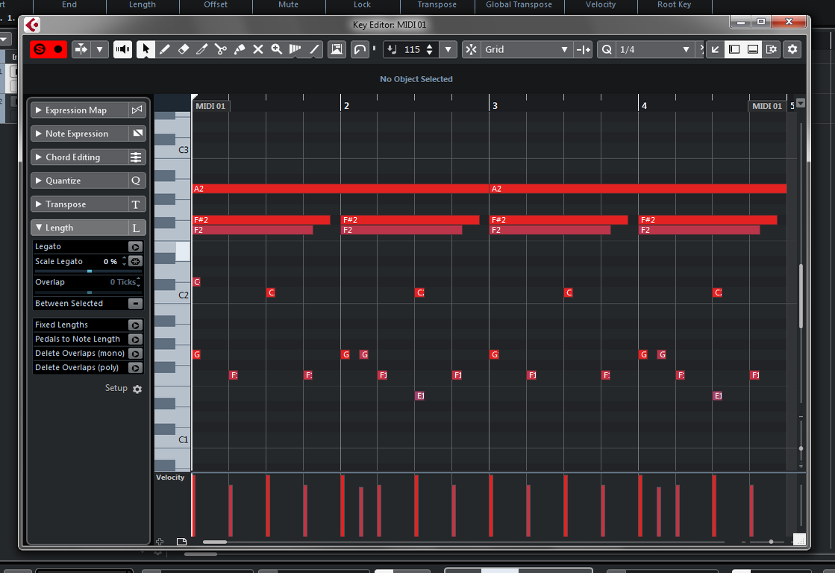
Task: Toggle Solo Editor button
Action: click(40, 49)
